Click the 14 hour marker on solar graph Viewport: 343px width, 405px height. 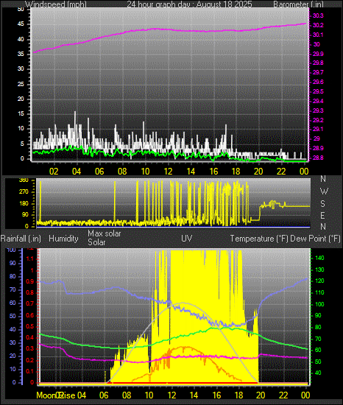pos(194,395)
